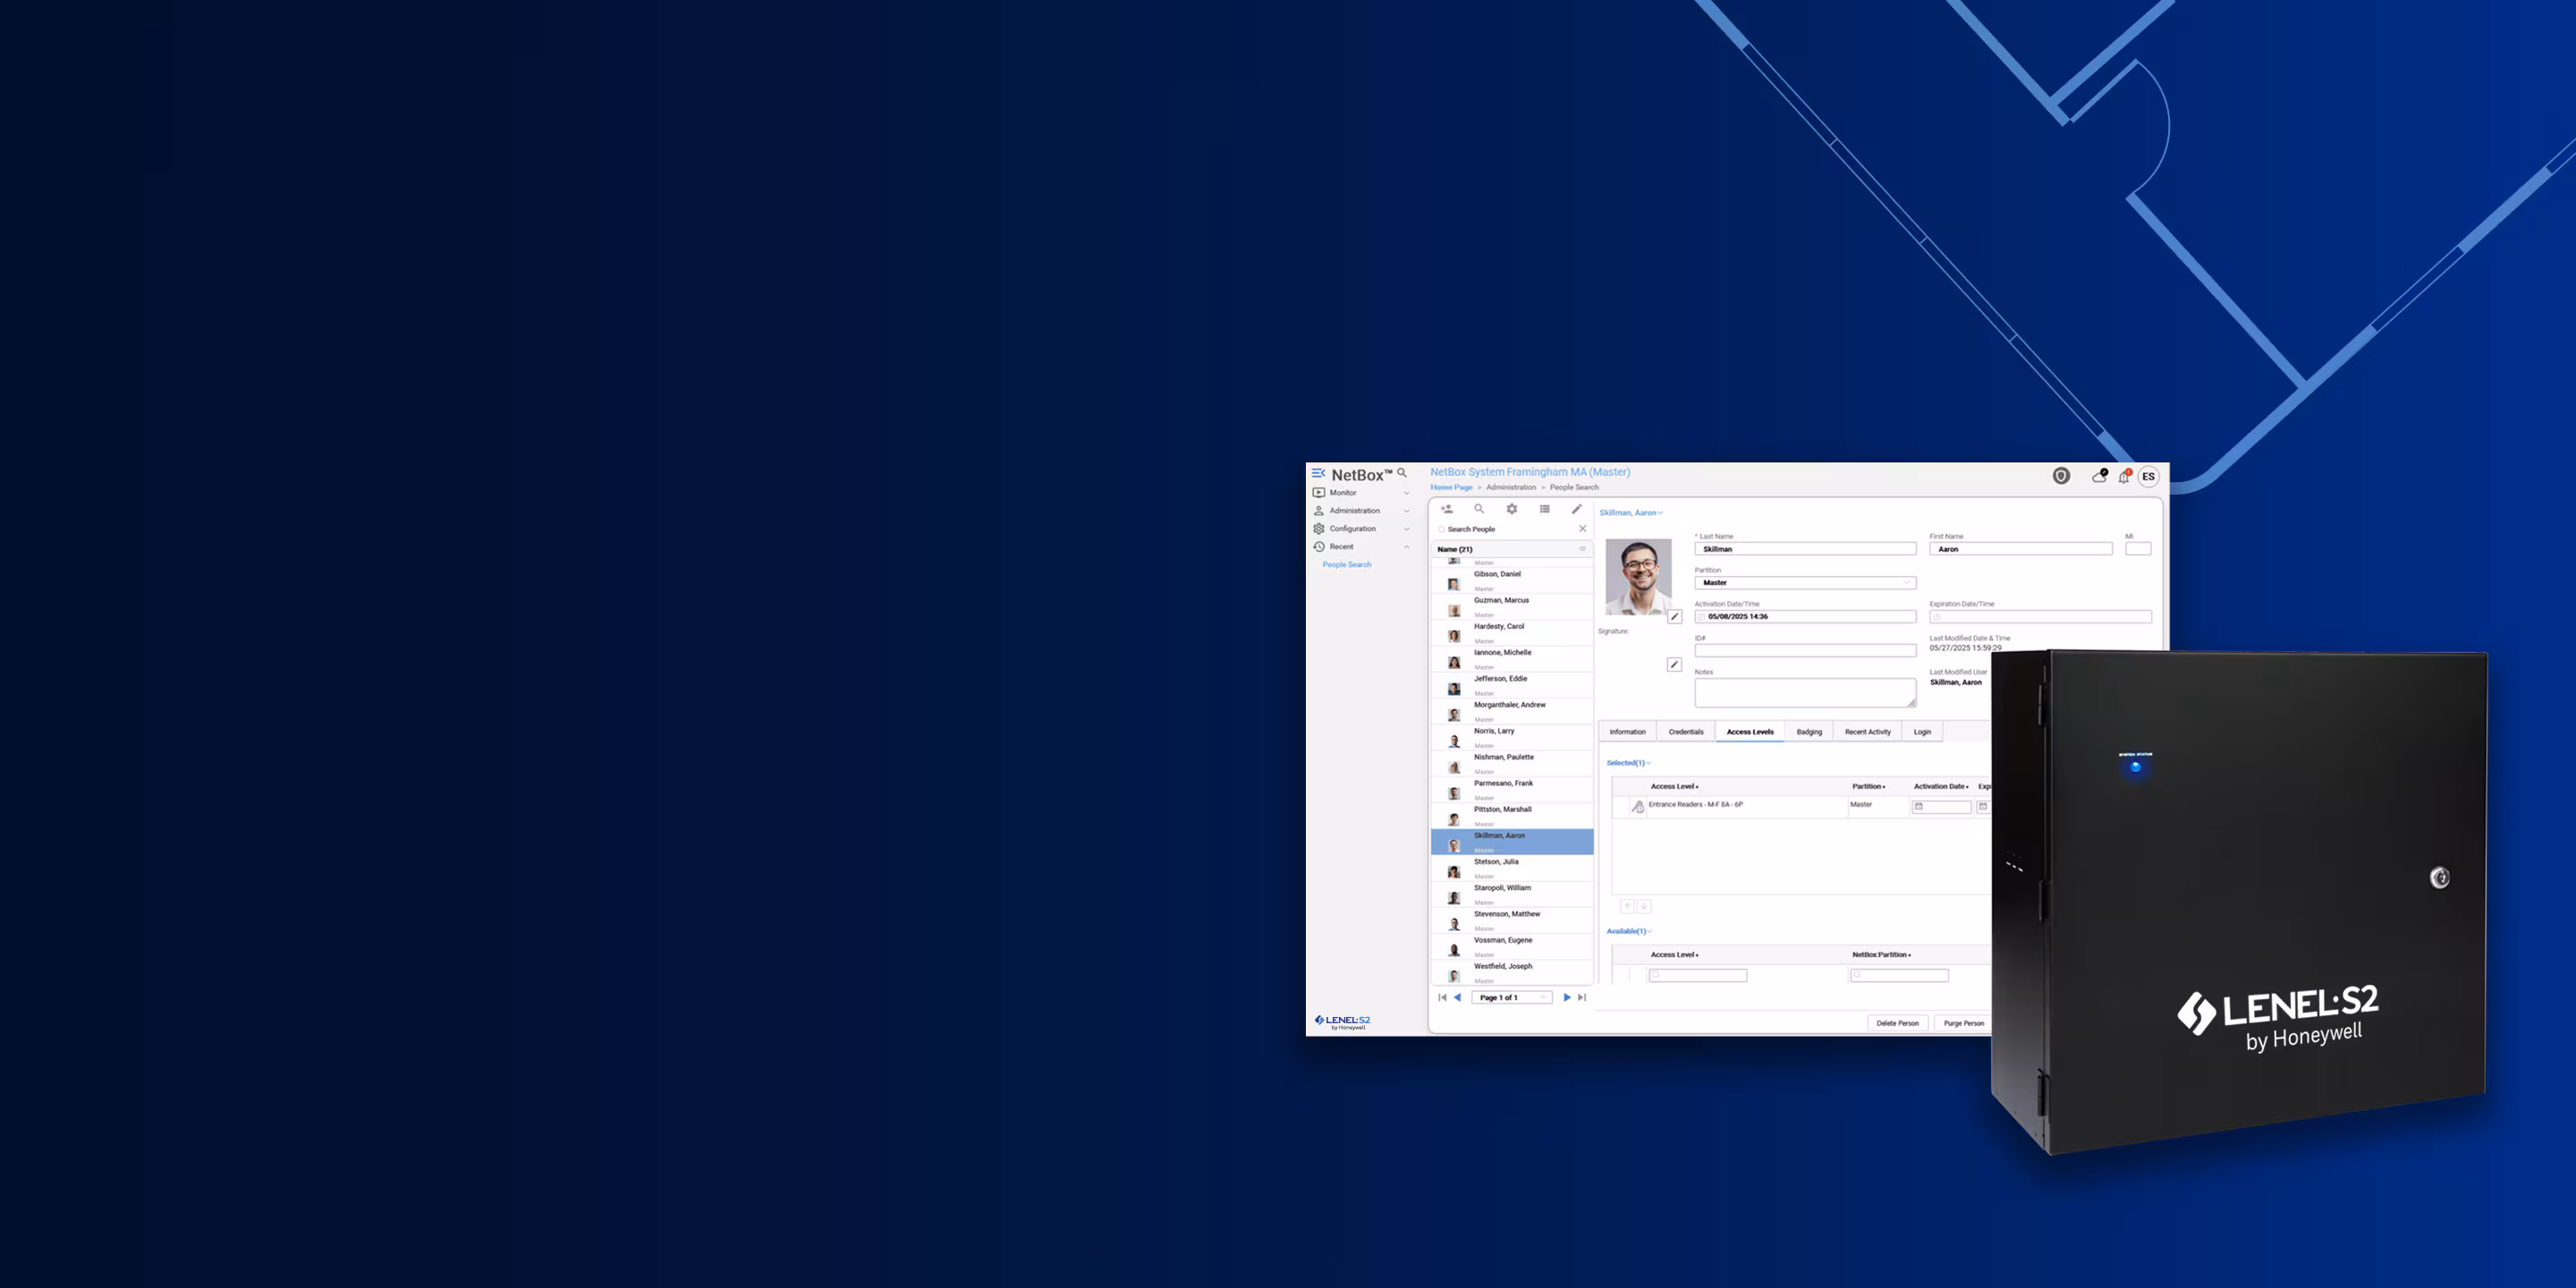Collapse the Selected(1) section
The width and height of the screenshot is (2576, 1288).
point(1628,763)
